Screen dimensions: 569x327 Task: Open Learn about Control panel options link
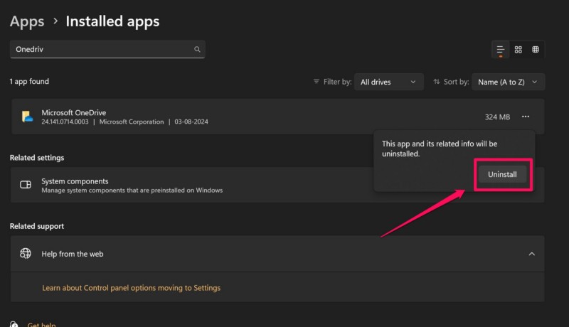[x=131, y=288]
